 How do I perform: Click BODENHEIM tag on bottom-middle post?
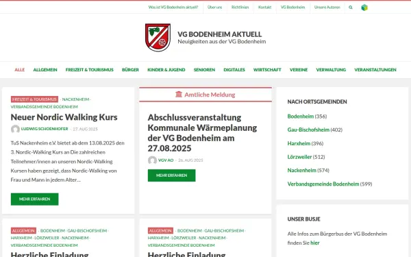190,231
